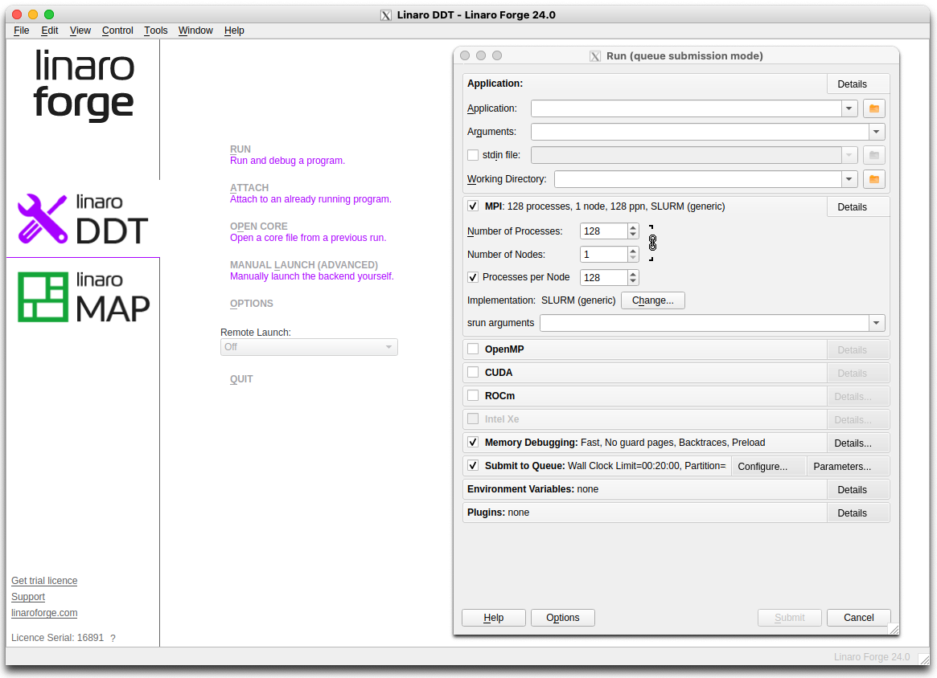Open OPTIONS from the welcome page
The width and height of the screenshot is (937, 678).
tap(252, 303)
